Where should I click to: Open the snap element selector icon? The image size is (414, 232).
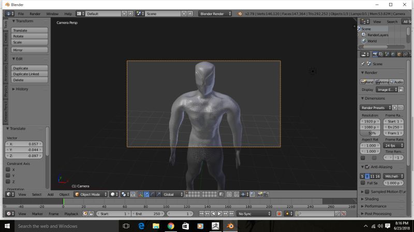(x=244, y=194)
